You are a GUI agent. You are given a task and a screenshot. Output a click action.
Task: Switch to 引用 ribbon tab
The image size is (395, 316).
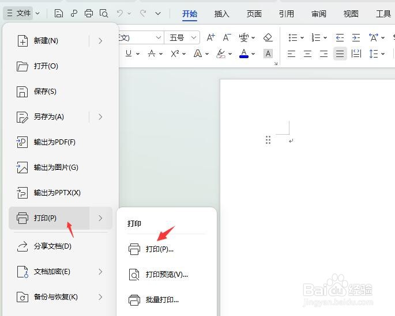[x=286, y=14]
